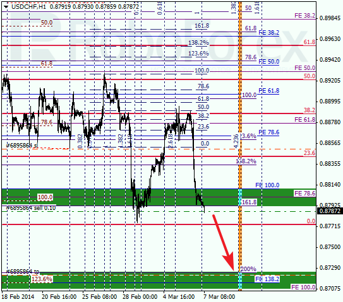Click the 200% Fibonacci level label
Viewport: 343px width, 302px height.
click(x=248, y=269)
